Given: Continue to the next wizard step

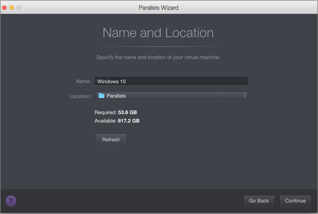Looking at the screenshot, I should tap(295, 201).
